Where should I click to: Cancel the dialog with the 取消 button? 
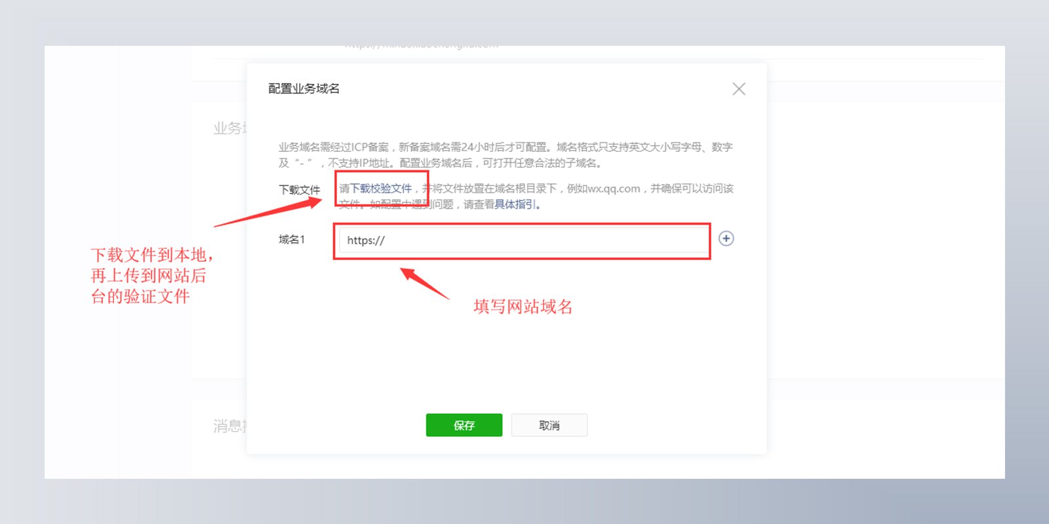click(549, 425)
